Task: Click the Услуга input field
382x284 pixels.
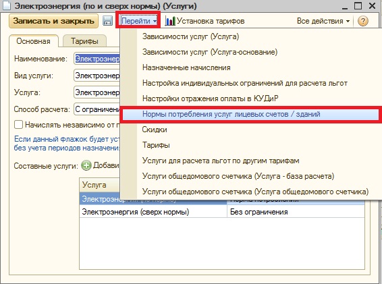Action: pos(97,92)
